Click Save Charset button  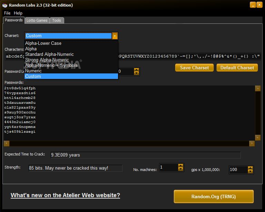click(x=194, y=68)
